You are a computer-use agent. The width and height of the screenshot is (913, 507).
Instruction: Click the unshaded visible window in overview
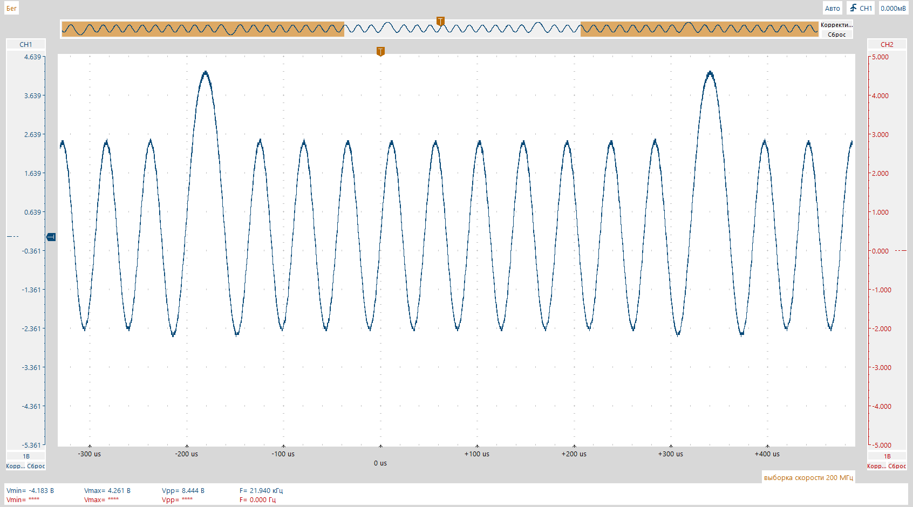[462, 29]
